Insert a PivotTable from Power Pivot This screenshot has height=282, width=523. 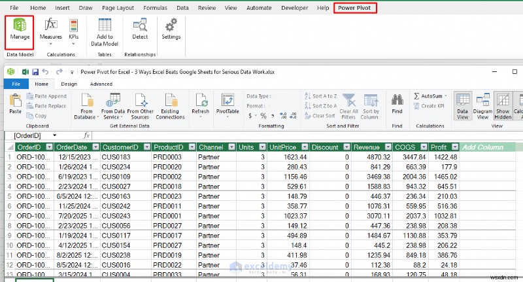tap(228, 105)
